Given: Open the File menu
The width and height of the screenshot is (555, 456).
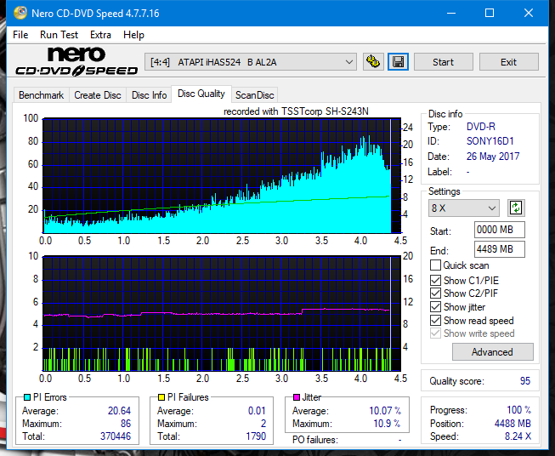Looking at the screenshot, I should [20, 35].
